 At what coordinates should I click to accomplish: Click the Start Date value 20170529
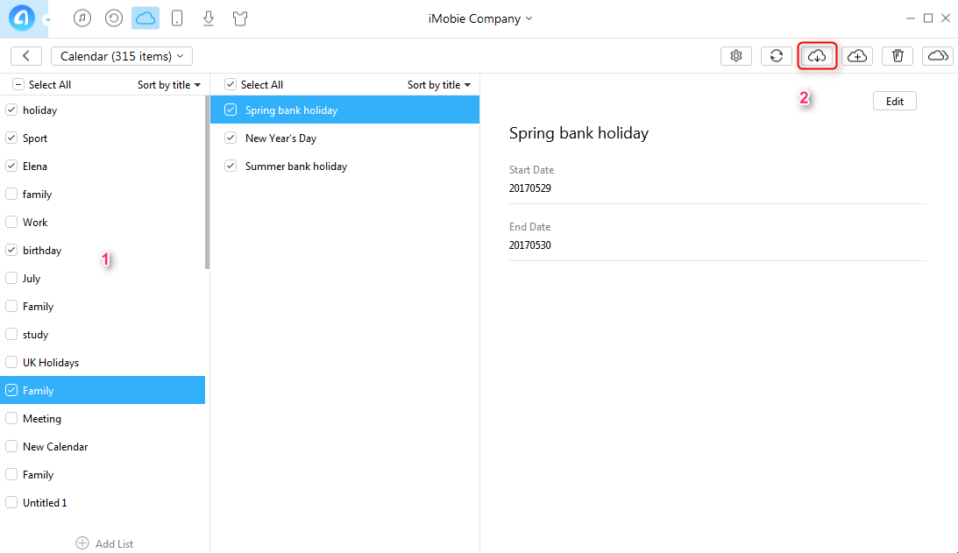(529, 188)
